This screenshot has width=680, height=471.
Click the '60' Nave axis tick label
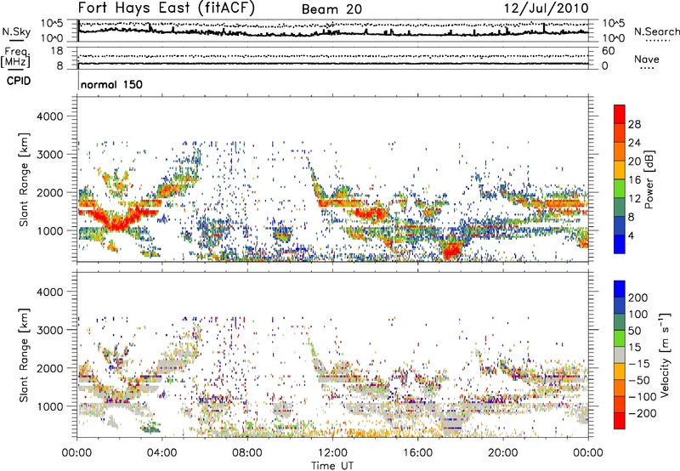coord(608,51)
